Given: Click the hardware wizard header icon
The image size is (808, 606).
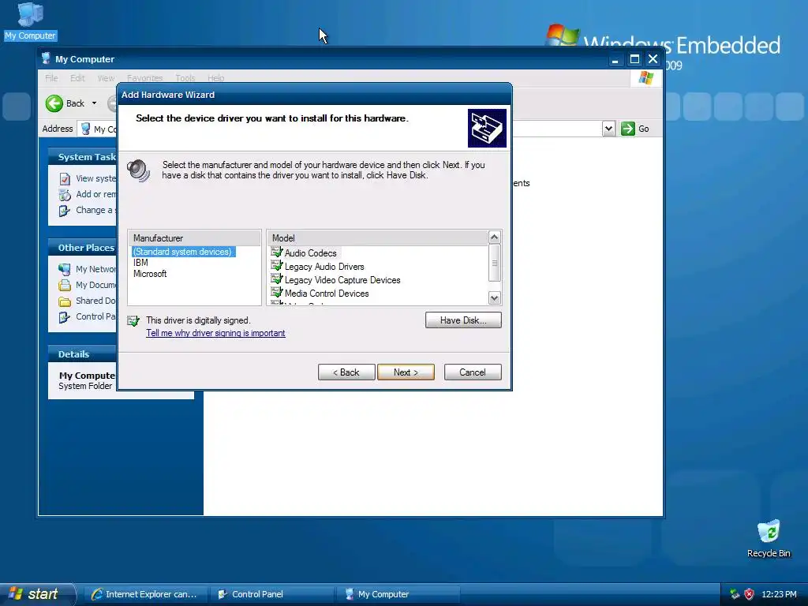Looking at the screenshot, I should point(487,128).
